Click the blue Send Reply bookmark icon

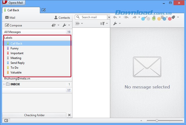(8, 63)
